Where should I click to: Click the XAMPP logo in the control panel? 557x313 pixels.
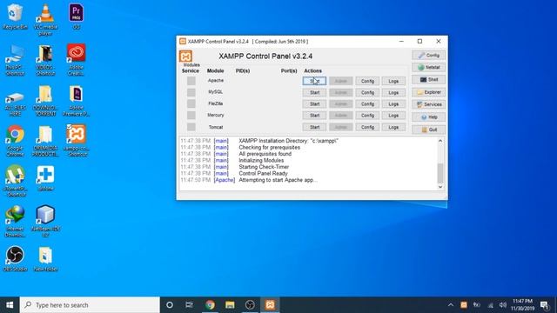tap(185, 56)
